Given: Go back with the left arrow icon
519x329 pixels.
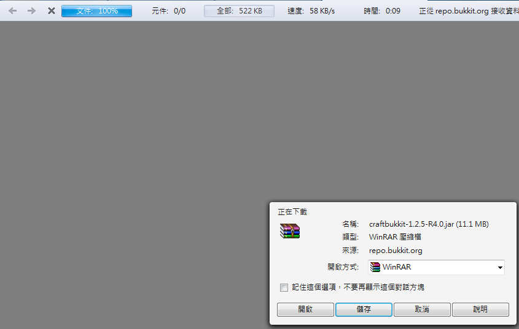Looking at the screenshot, I should coord(12,11).
